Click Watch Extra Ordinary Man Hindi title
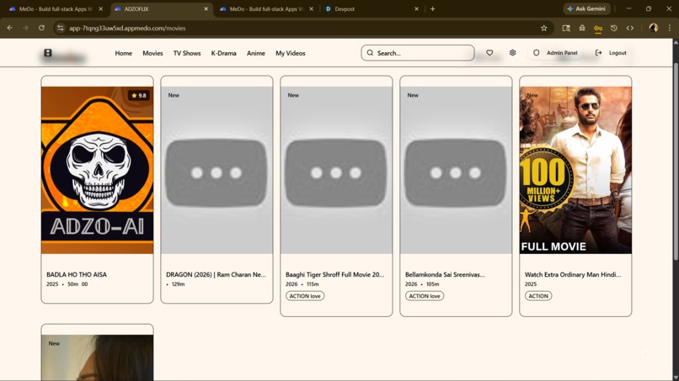The height and width of the screenshot is (381, 679). point(573,275)
